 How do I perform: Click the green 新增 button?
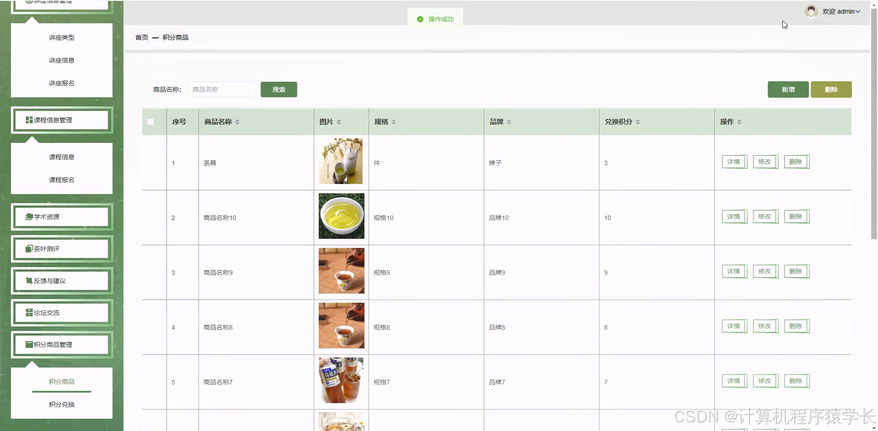tap(788, 89)
